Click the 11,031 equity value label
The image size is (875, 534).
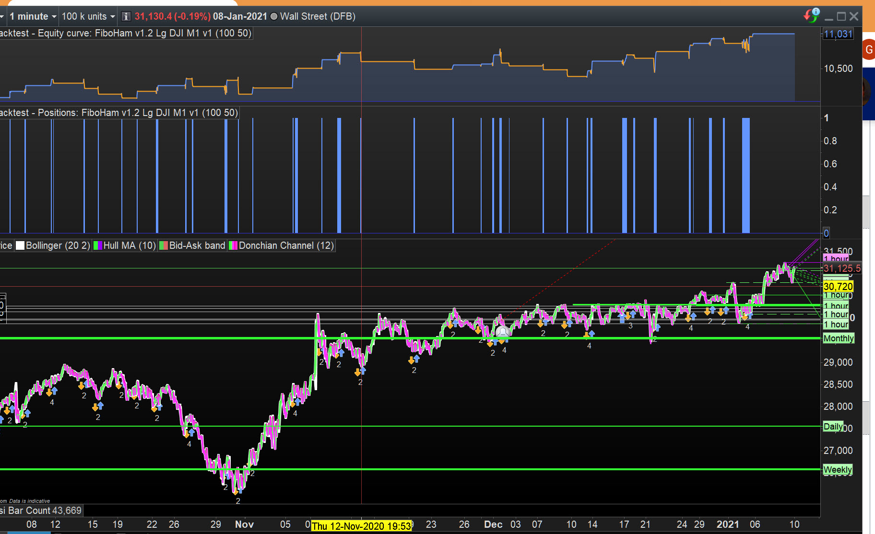838,34
